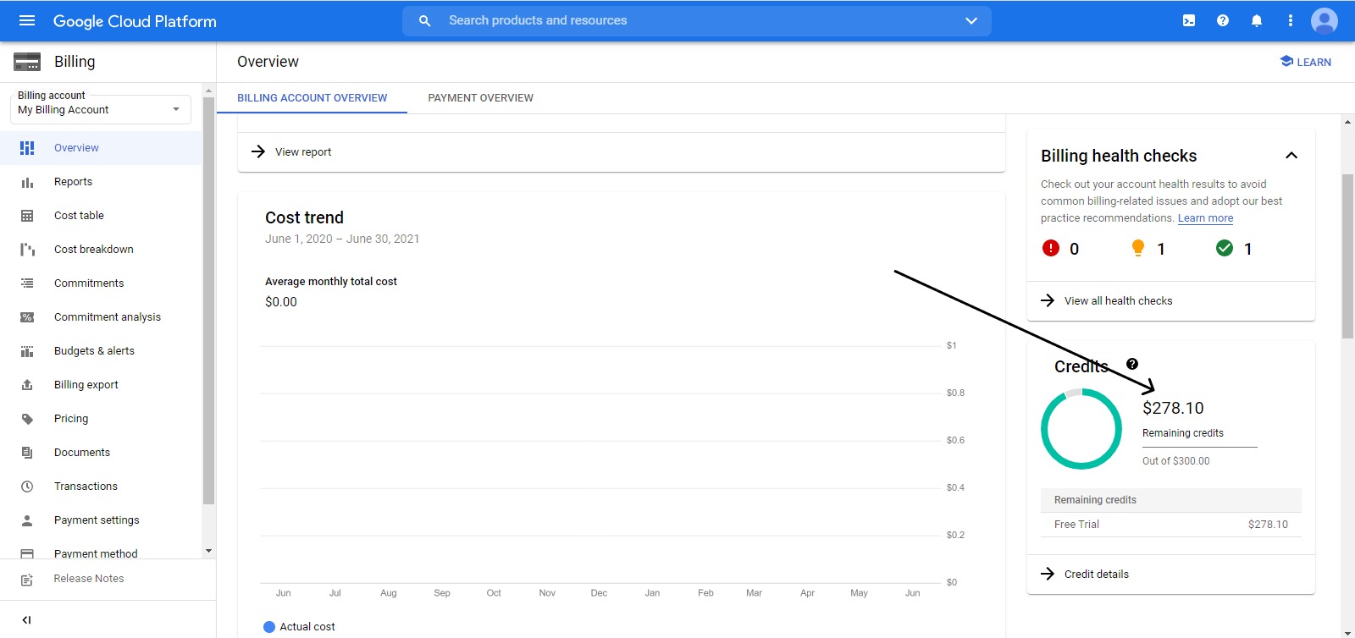Switch to the Payment Overview tab

coord(480,98)
